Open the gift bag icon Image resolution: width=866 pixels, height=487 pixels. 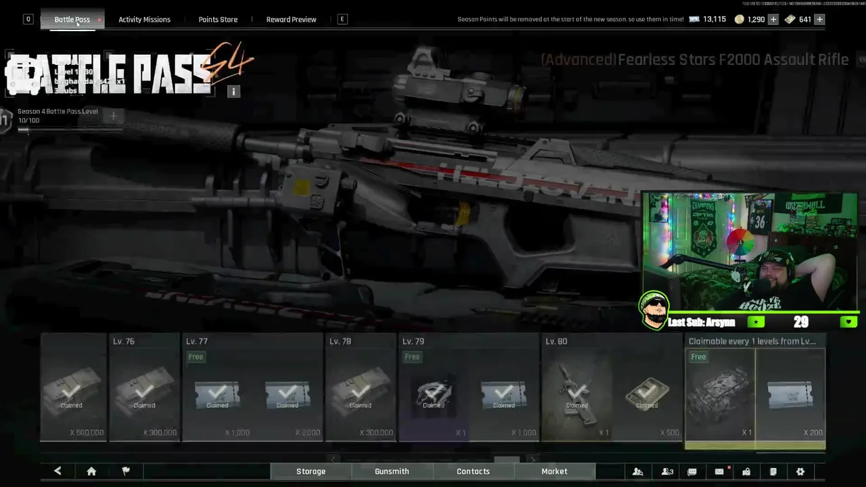746,471
